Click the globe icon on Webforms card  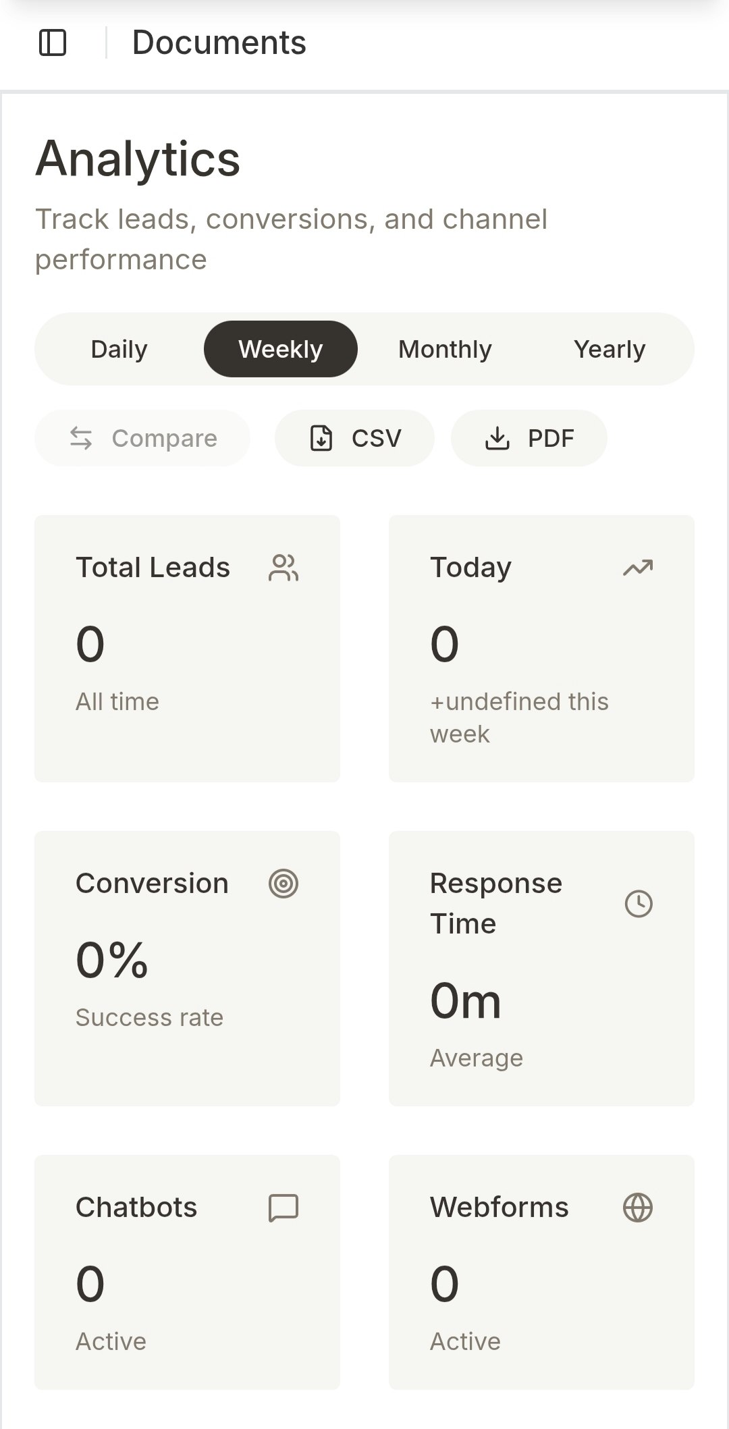coord(639,1206)
